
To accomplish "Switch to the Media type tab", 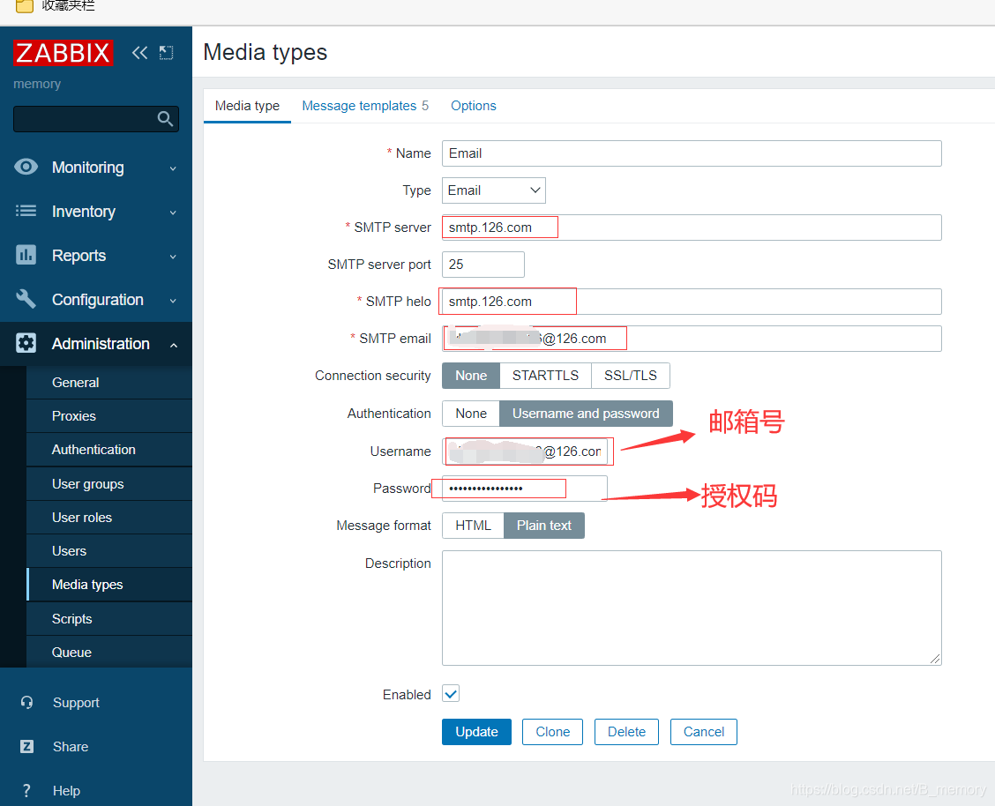I will pyautogui.click(x=247, y=106).
